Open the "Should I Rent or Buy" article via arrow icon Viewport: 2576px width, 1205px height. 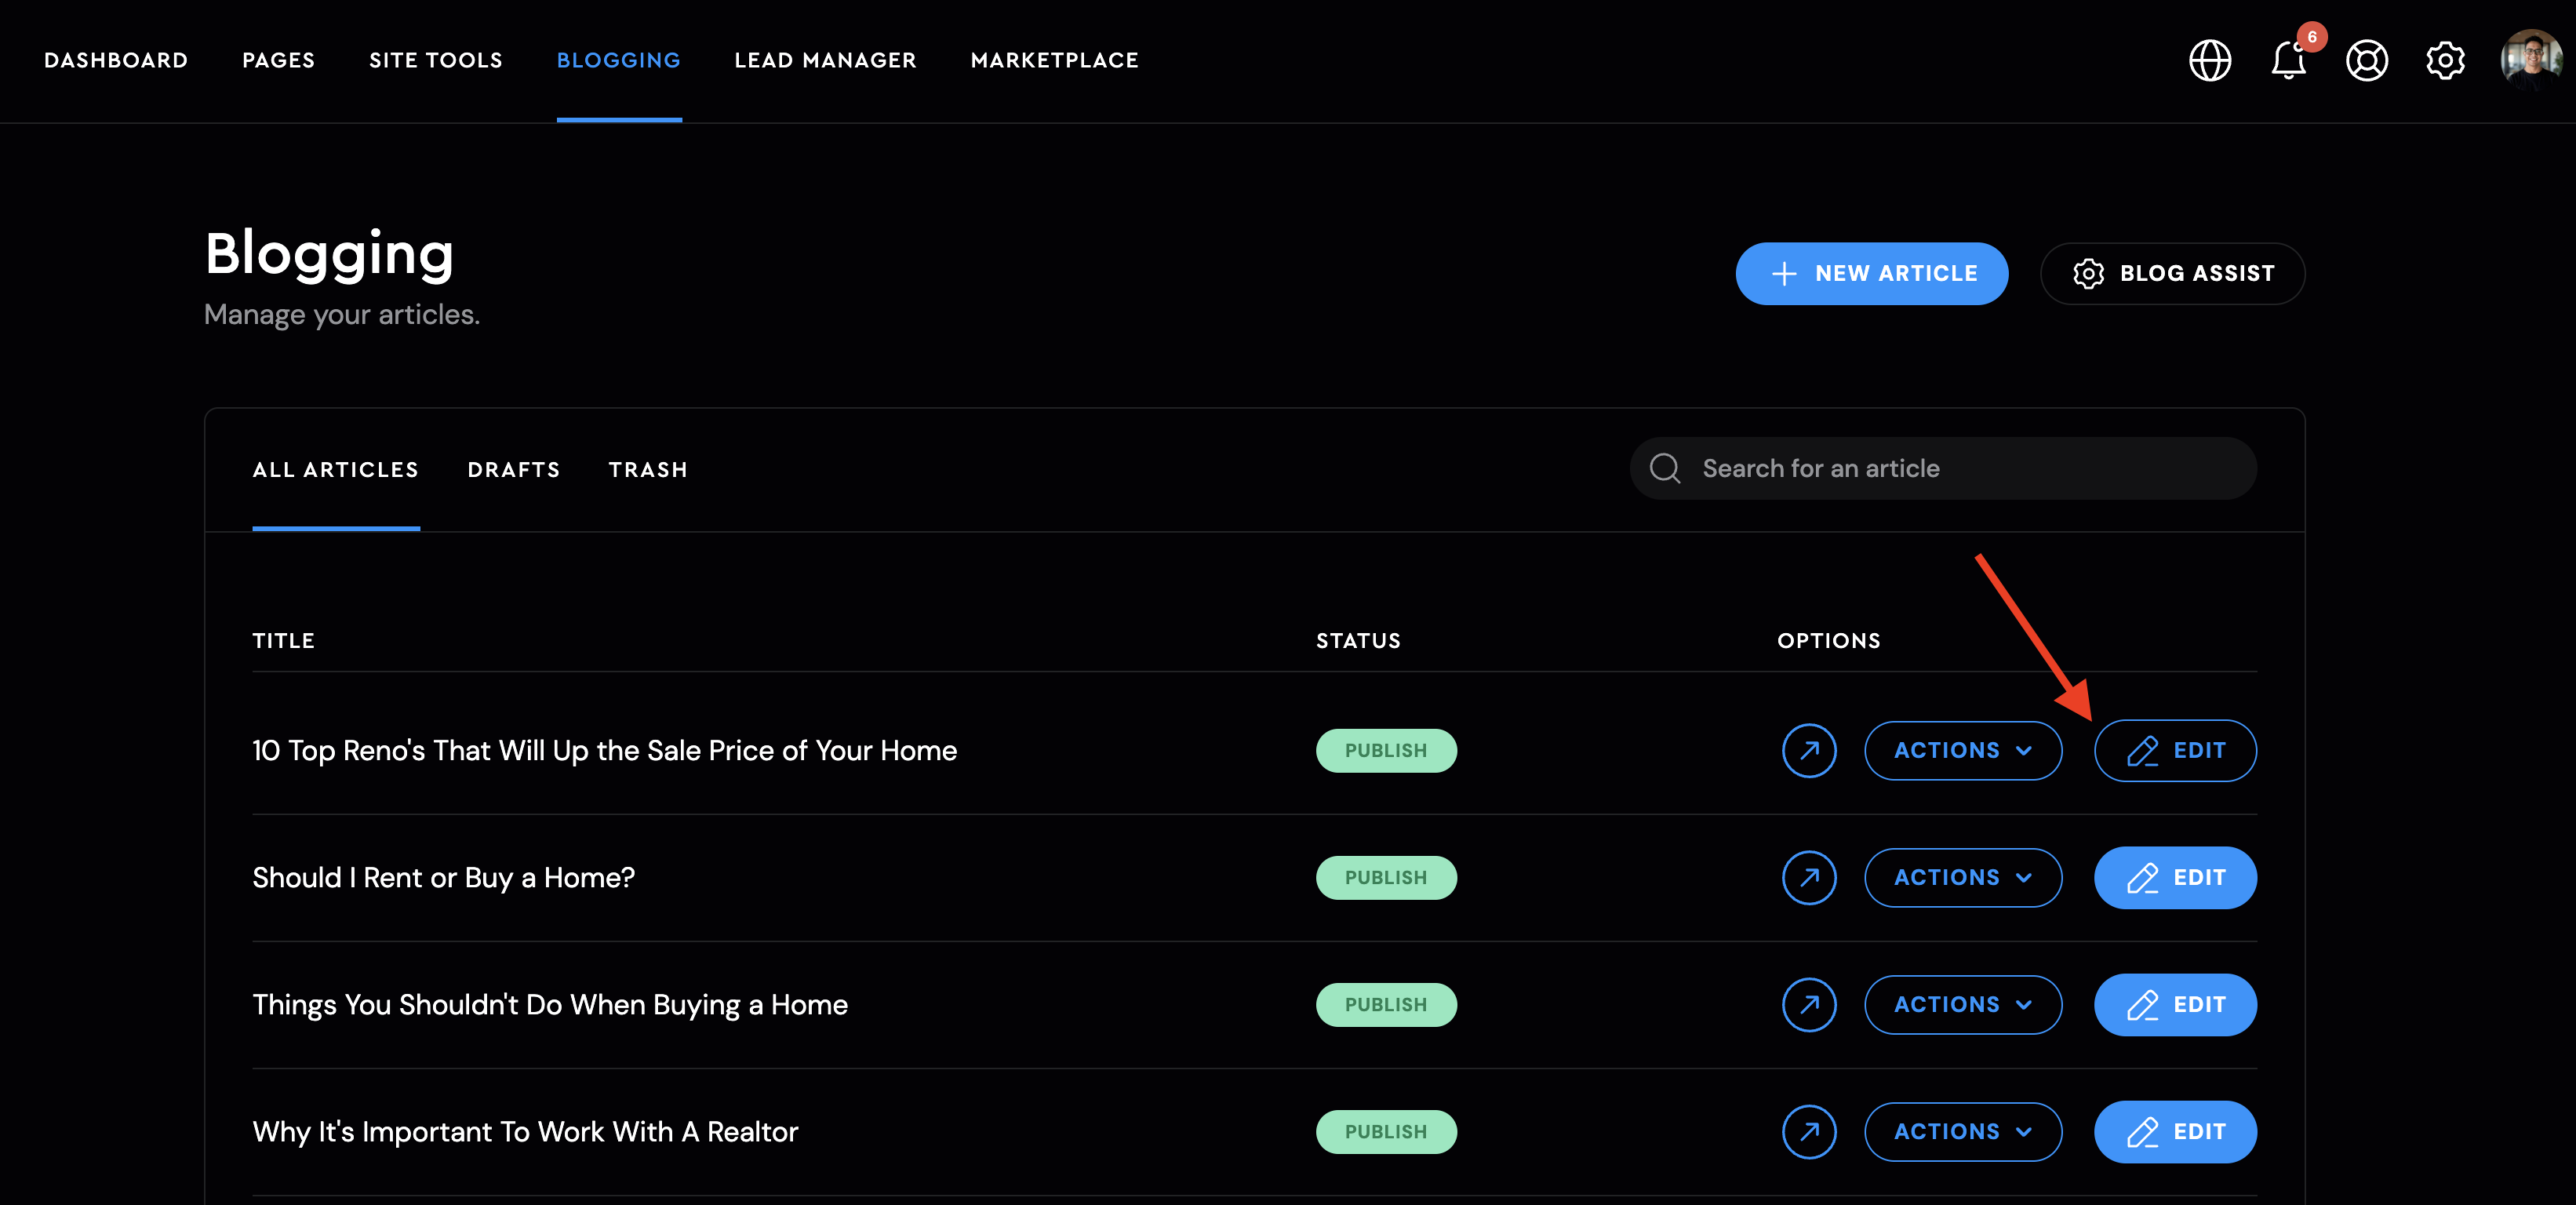[1809, 877]
